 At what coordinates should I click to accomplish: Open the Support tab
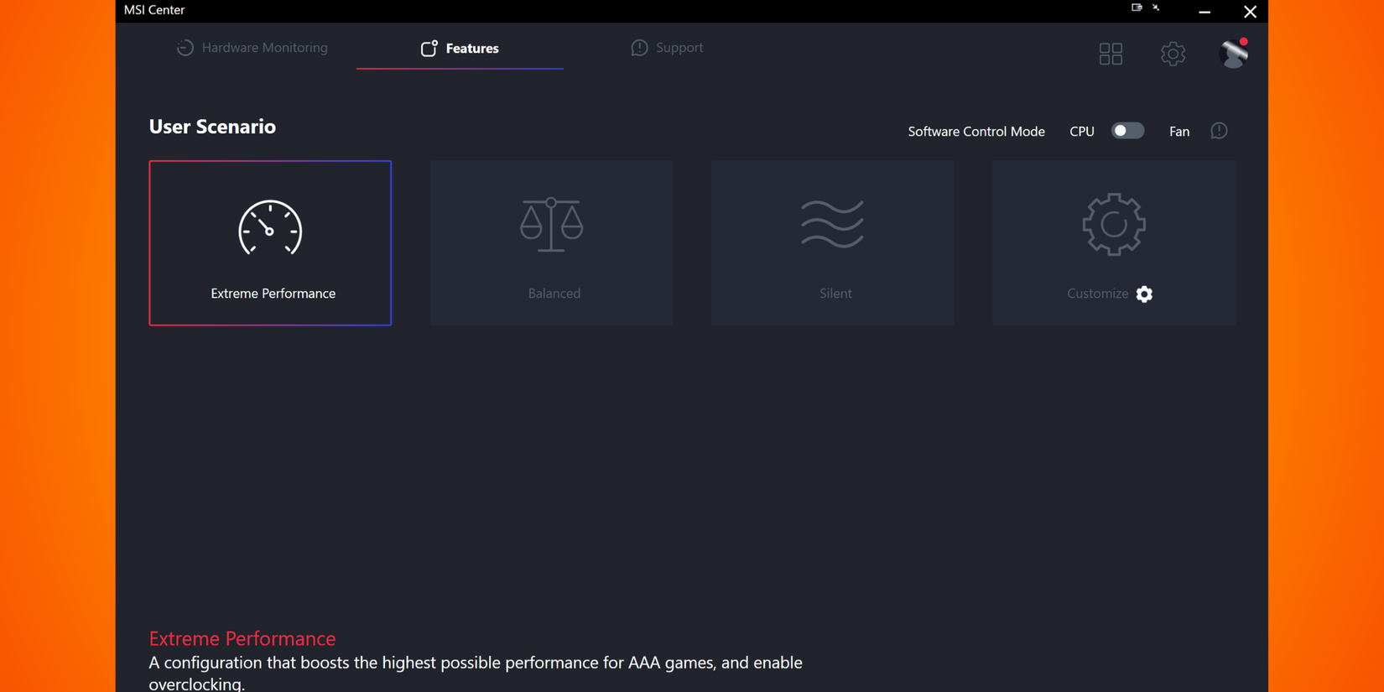click(667, 48)
